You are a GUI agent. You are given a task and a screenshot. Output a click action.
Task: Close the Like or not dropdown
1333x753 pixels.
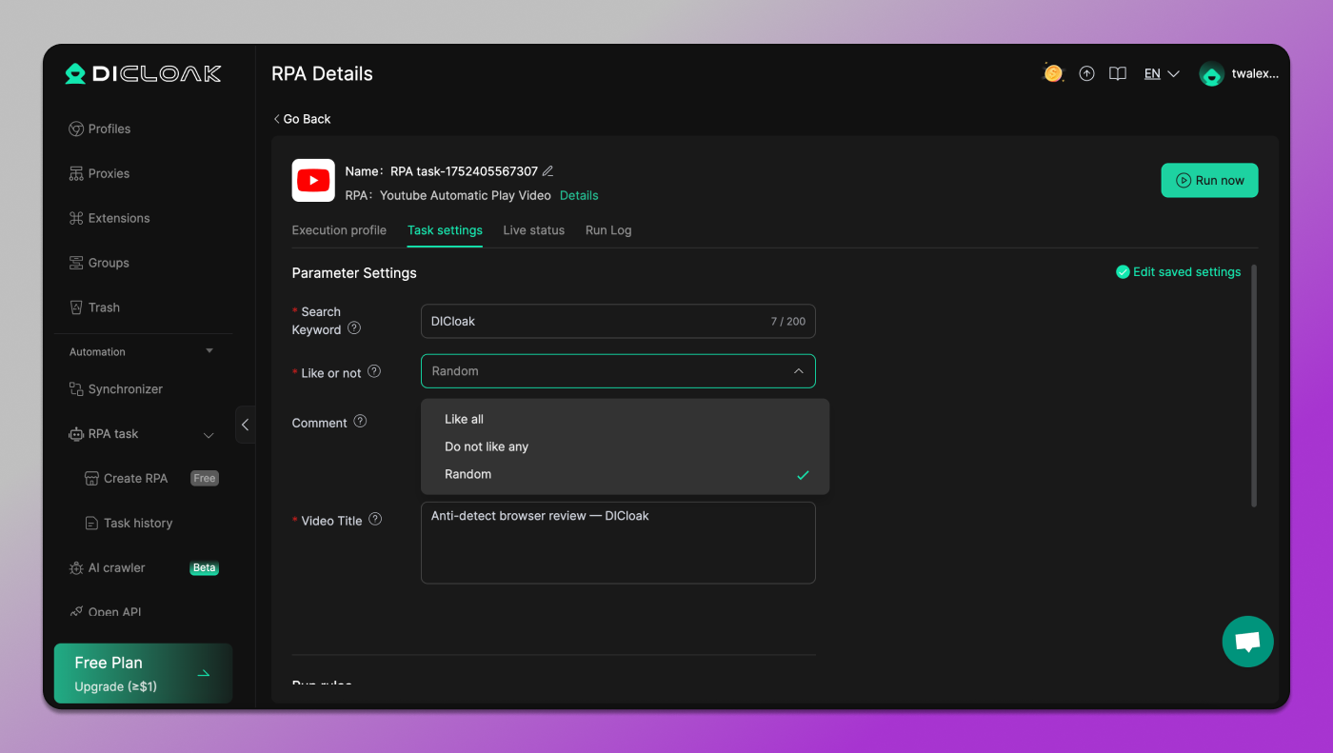[x=798, y=371]
